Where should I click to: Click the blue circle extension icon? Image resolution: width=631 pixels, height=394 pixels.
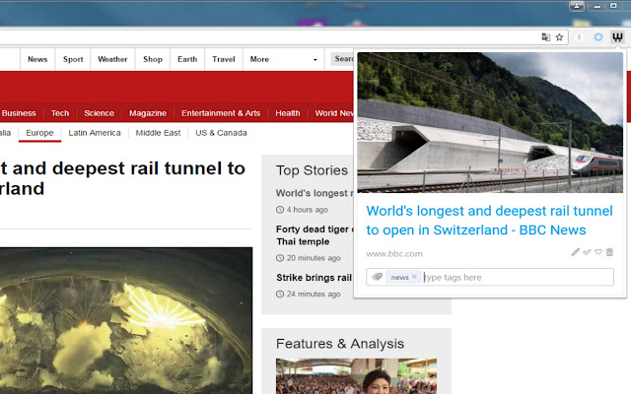(598, 37)
